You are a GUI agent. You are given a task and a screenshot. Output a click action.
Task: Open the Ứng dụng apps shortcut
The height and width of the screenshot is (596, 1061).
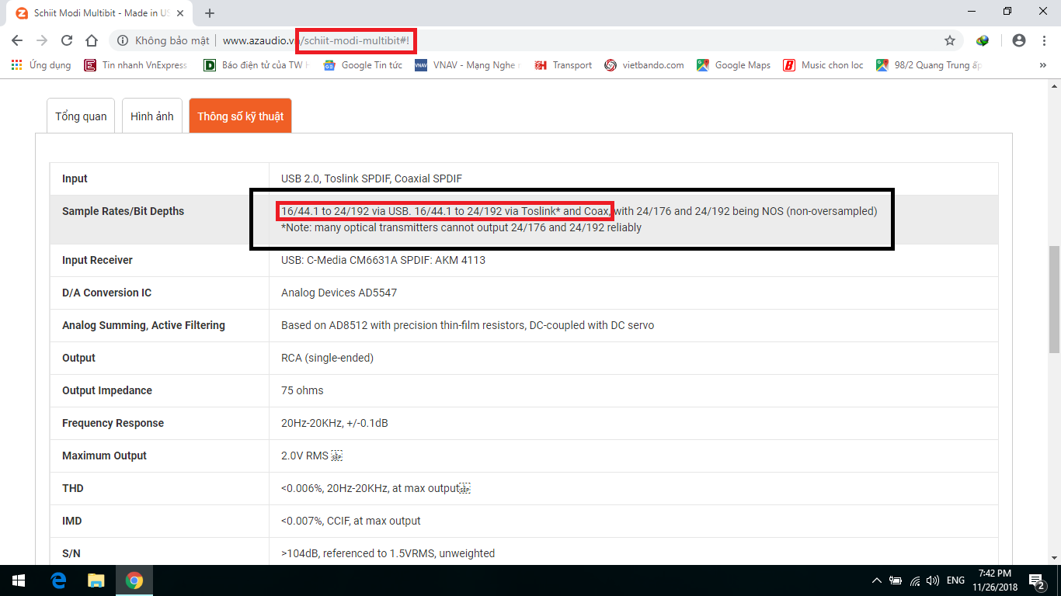pyautogui.click(x=41, y=65)
